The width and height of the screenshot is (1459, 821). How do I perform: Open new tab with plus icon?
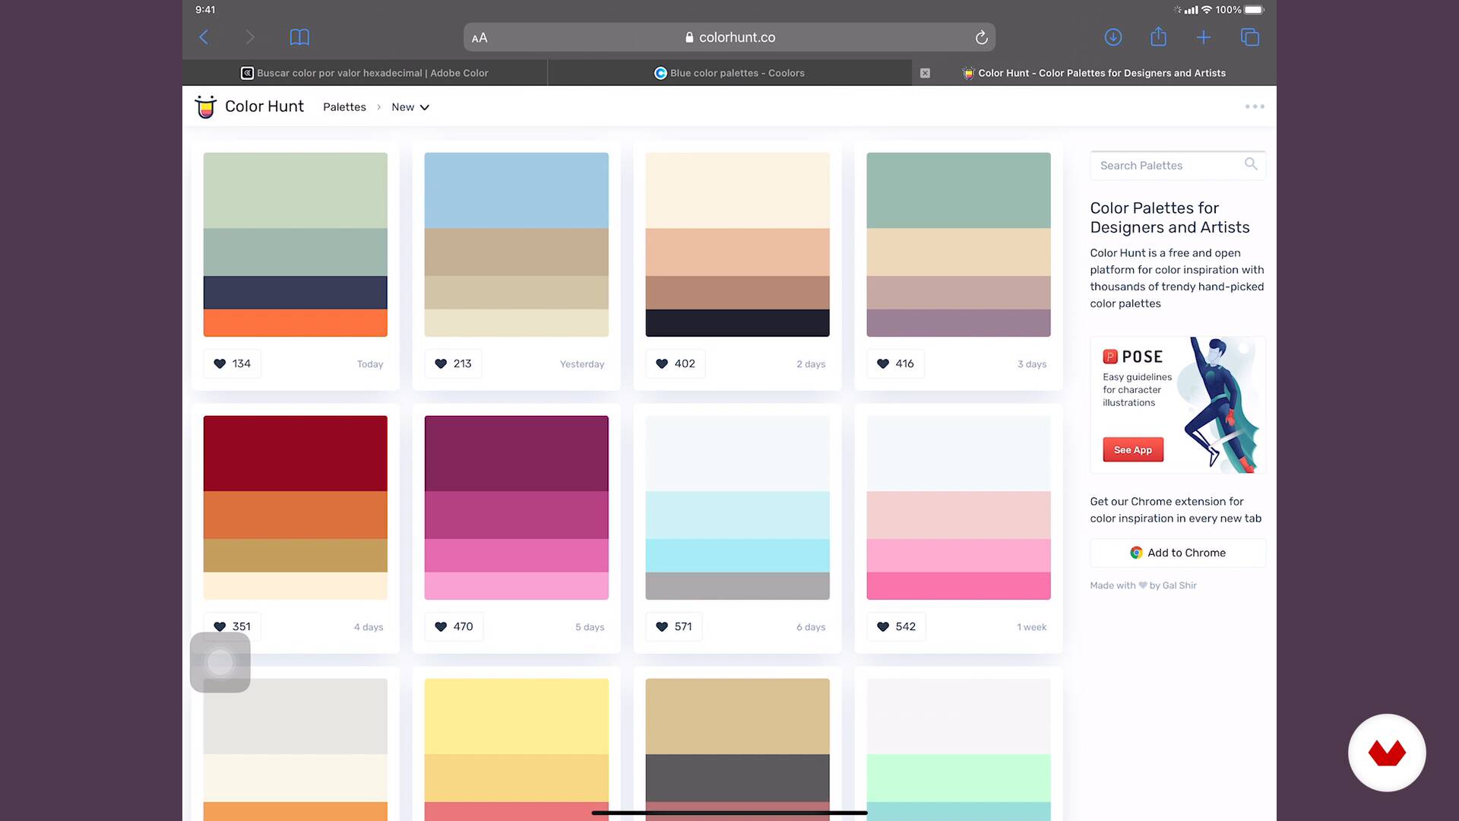(x=1204, y=37)
